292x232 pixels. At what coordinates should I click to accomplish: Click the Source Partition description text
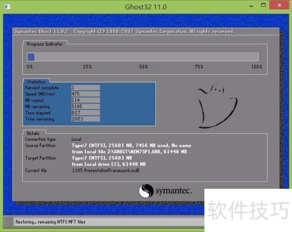point(131,148)
